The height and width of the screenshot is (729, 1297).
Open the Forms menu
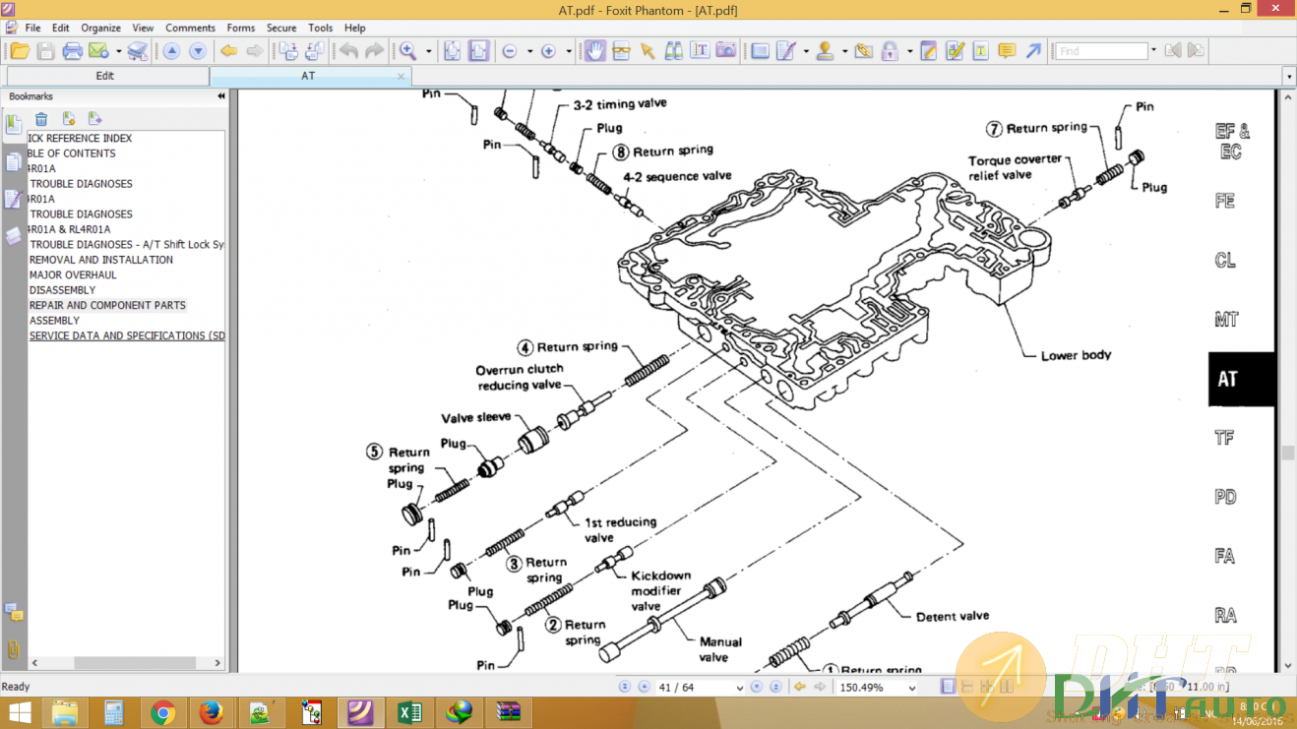[240, 28]
